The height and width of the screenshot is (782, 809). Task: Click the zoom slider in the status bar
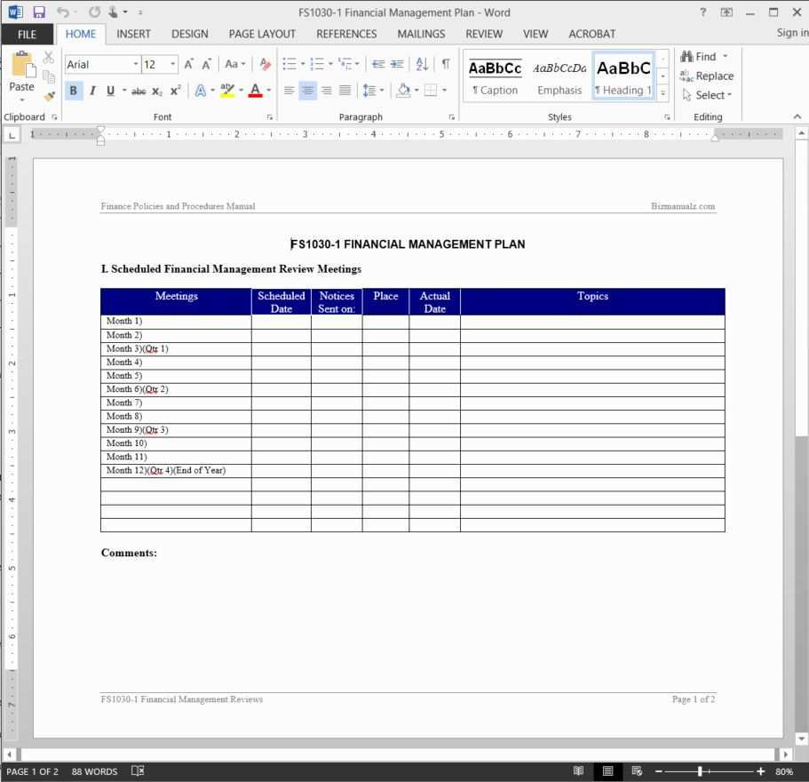(x=701, y=771)
